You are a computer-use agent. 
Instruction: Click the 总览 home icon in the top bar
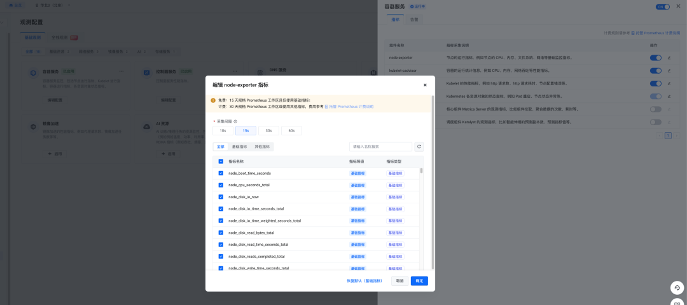(11, 5)
